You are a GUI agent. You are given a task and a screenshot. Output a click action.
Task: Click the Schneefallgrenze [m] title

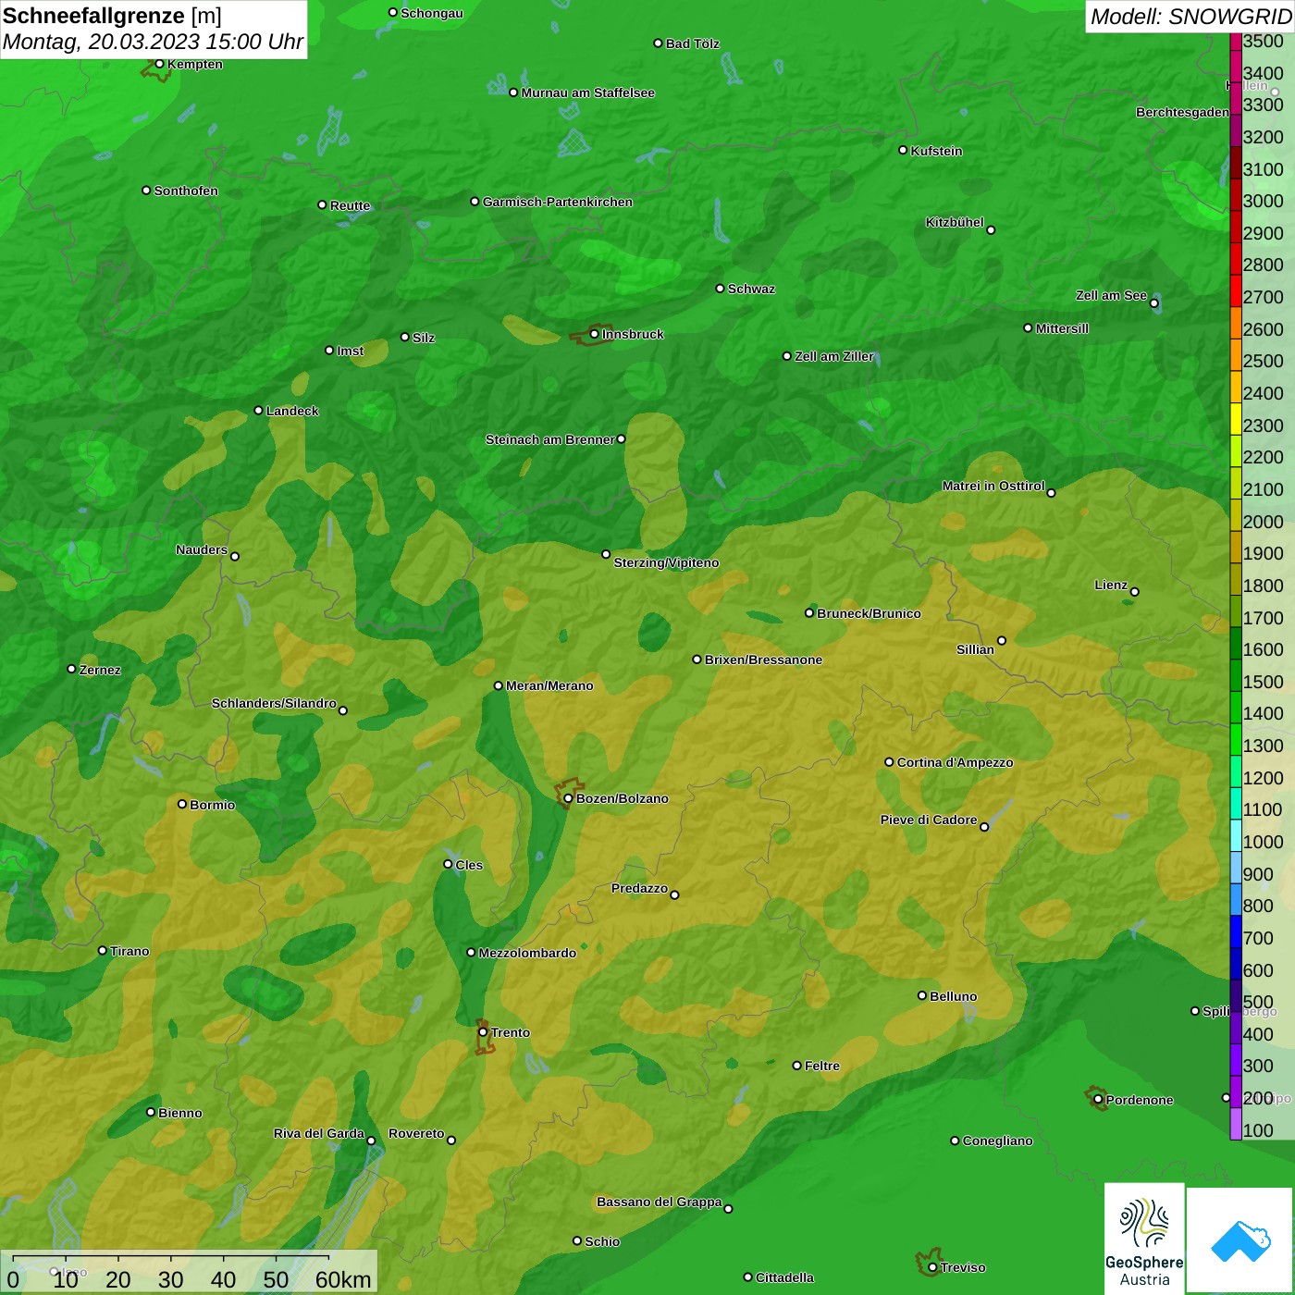[112, 16]
